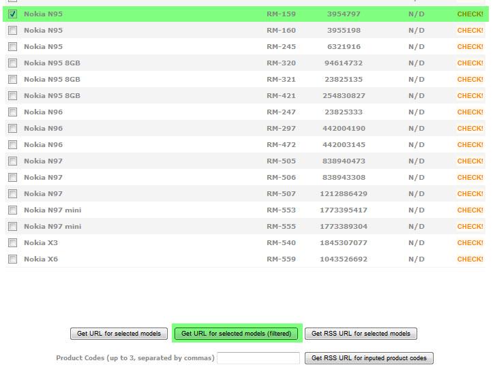This screenshot has height=382, width=497.
Task: Click the Nokia X6 model name
Action: (41, 259)
